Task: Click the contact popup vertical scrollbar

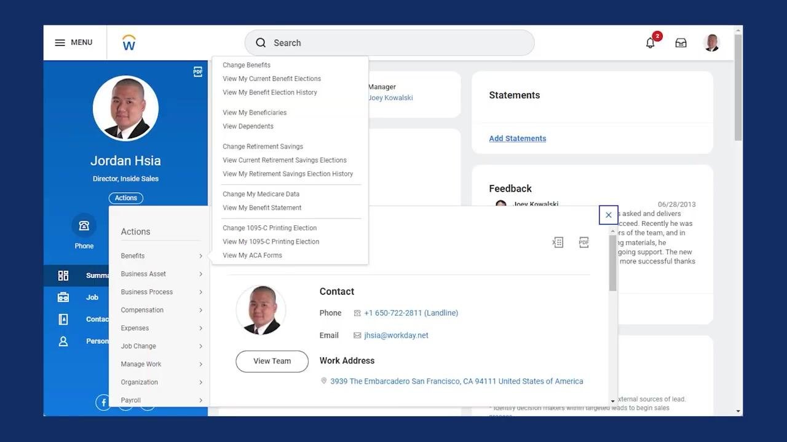Action: pyautogui.click(x=612, y=263)
